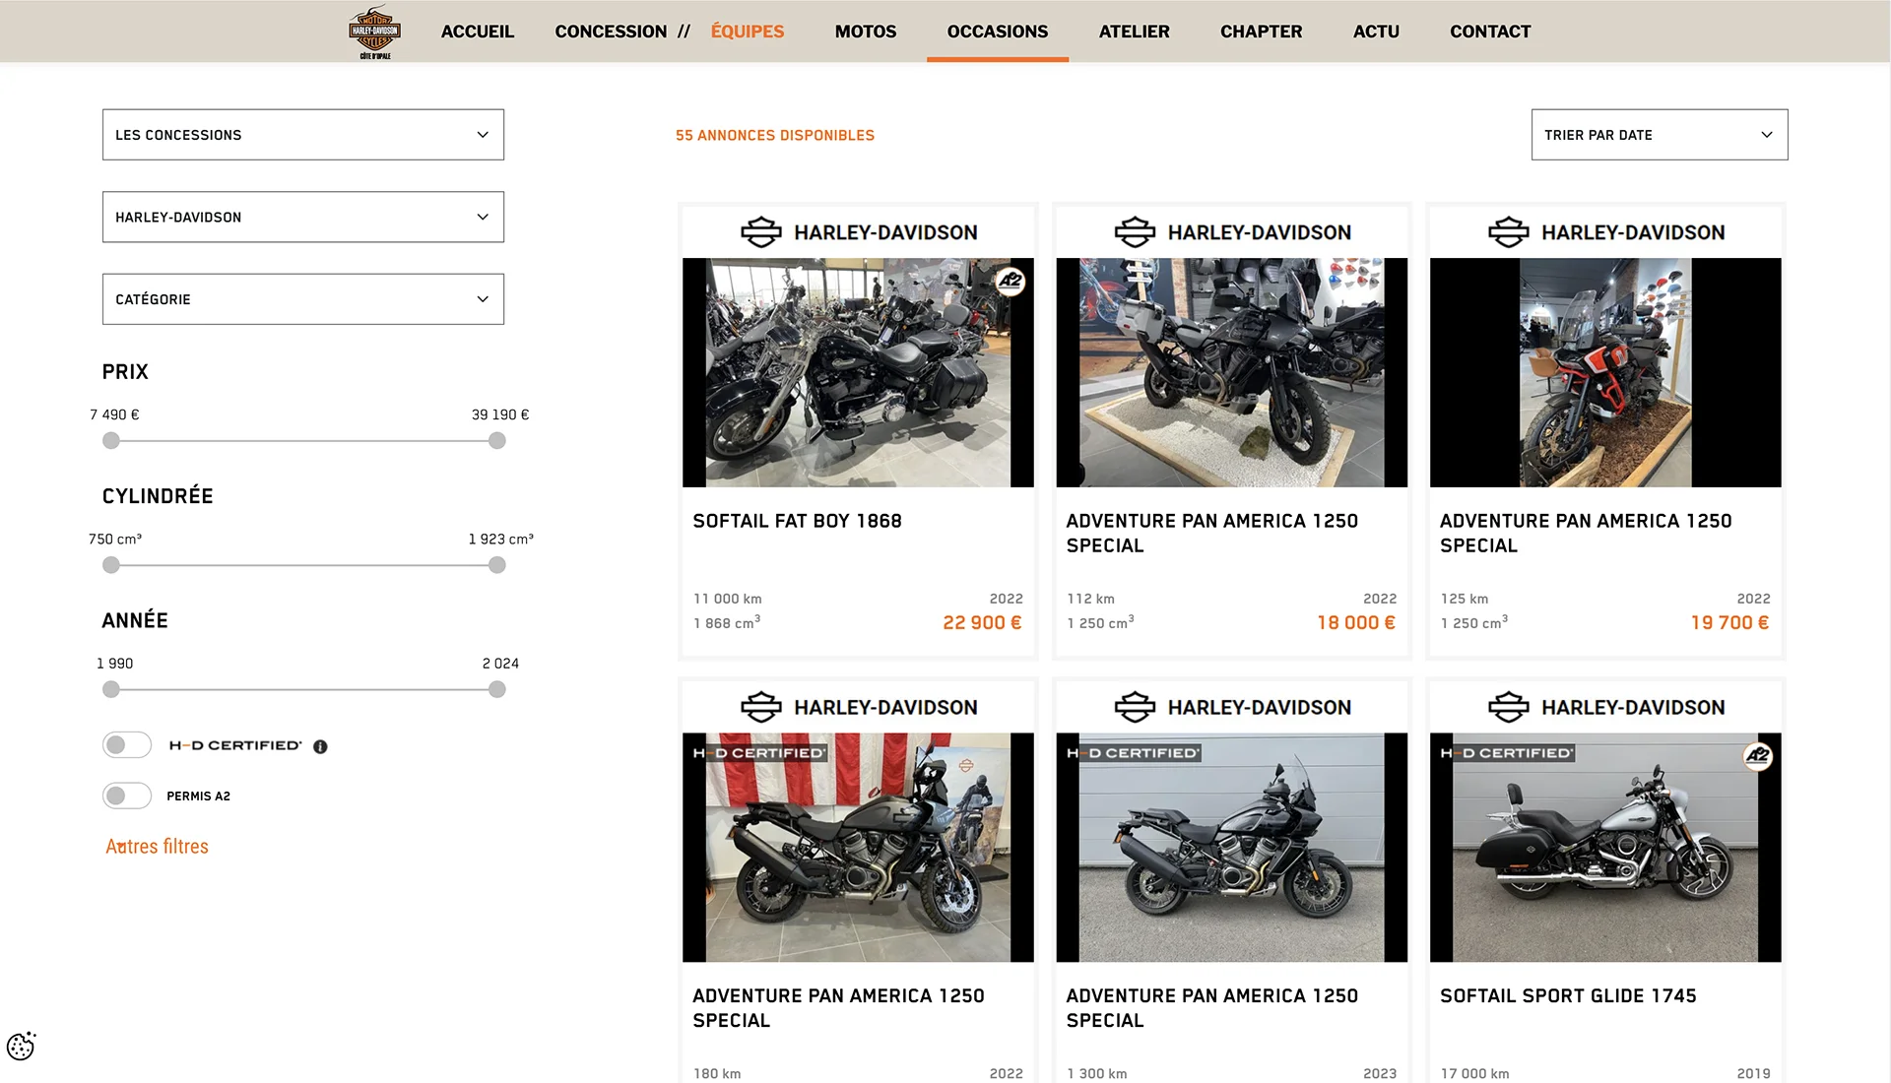
Task: Click the H-D Certified badge on Sport Glide photo
Action: click(x=1506, y=753)
